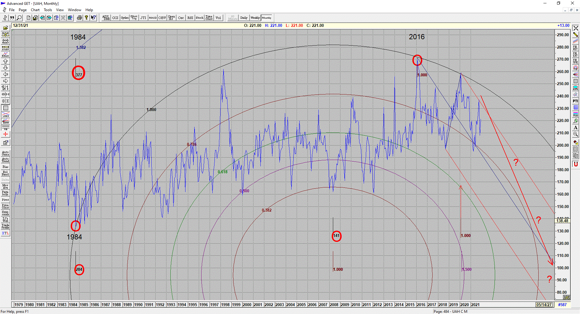This screenshot has height=314, width=580.
Task: Click the yellow help question mark icon
Action: pos(86,18)
